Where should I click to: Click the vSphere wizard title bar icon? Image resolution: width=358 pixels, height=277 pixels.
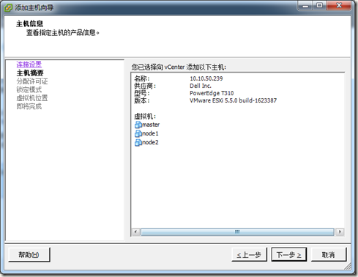point(8,7)
